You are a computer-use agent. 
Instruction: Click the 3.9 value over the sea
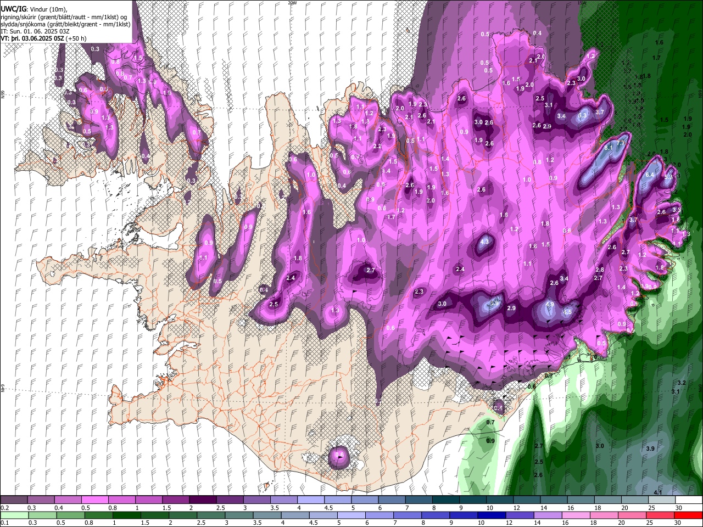pyautogui.click(x=650, y=449)
